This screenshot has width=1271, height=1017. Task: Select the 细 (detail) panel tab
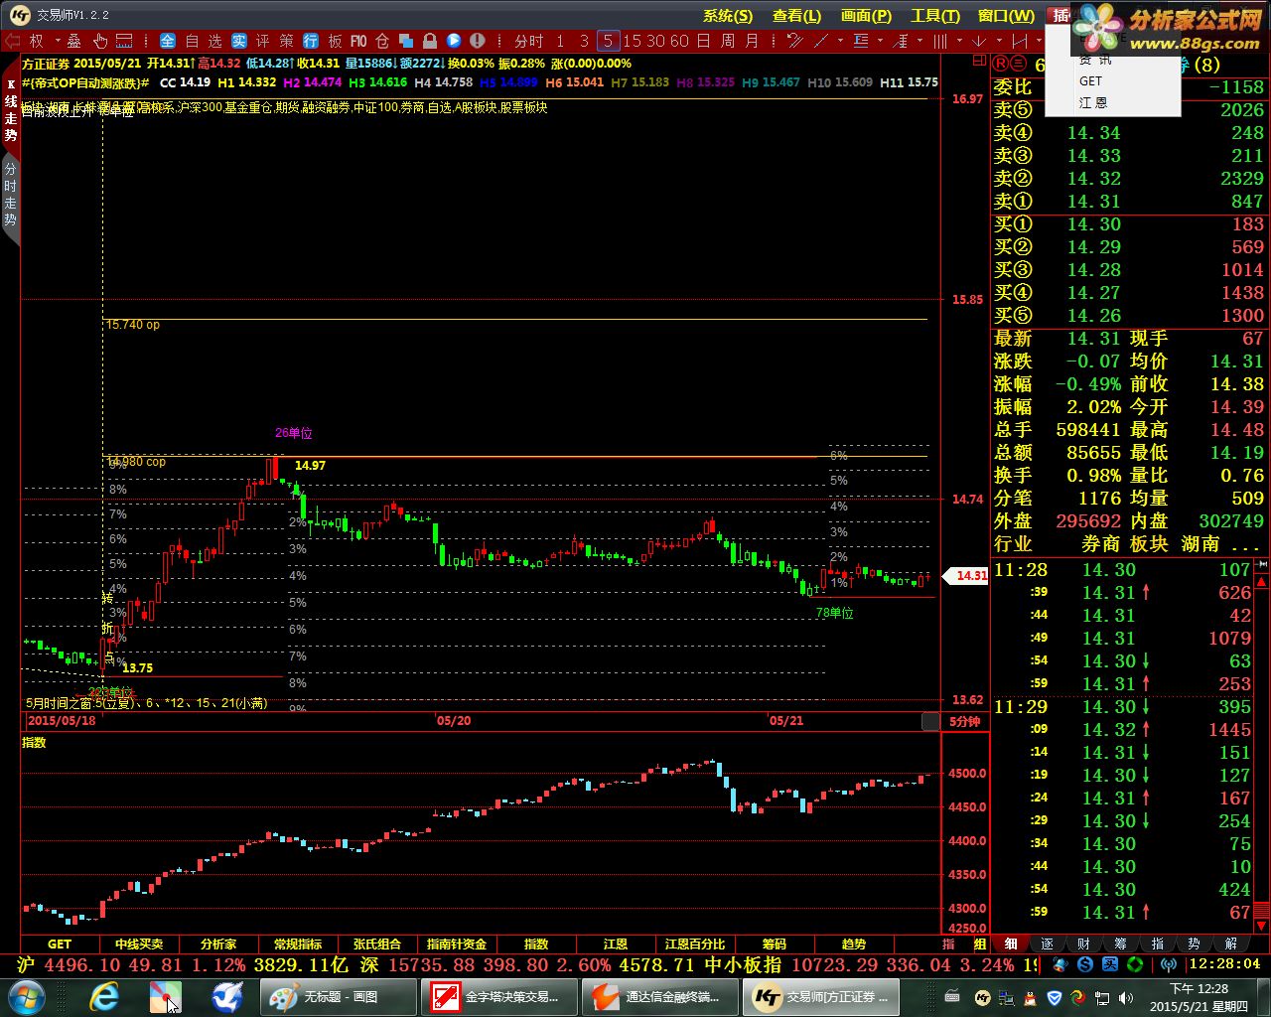1011,944
